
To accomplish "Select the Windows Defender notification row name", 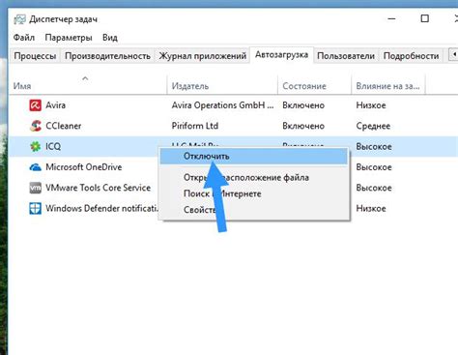I will pos(101,208).
